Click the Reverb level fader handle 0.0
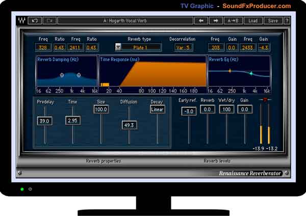Screen dimensions: 306x216 [x=208, y=110]
